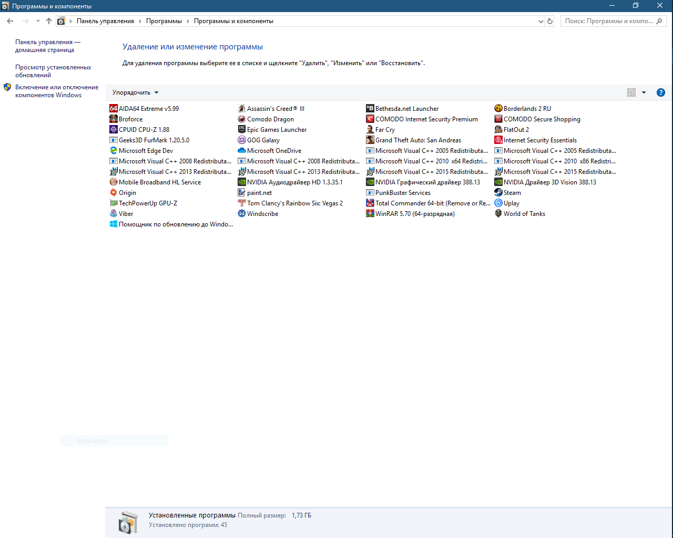Select NVIDIA Драйвер 3D Vision 388.13 entry
673x538 pixels.
[x=546, y=182]
